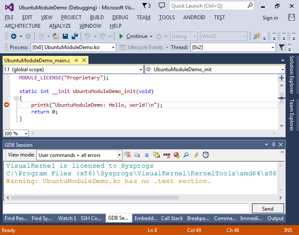299x235 pixels.
Task: Close the GDB Session panel
Action: point(281,145)
